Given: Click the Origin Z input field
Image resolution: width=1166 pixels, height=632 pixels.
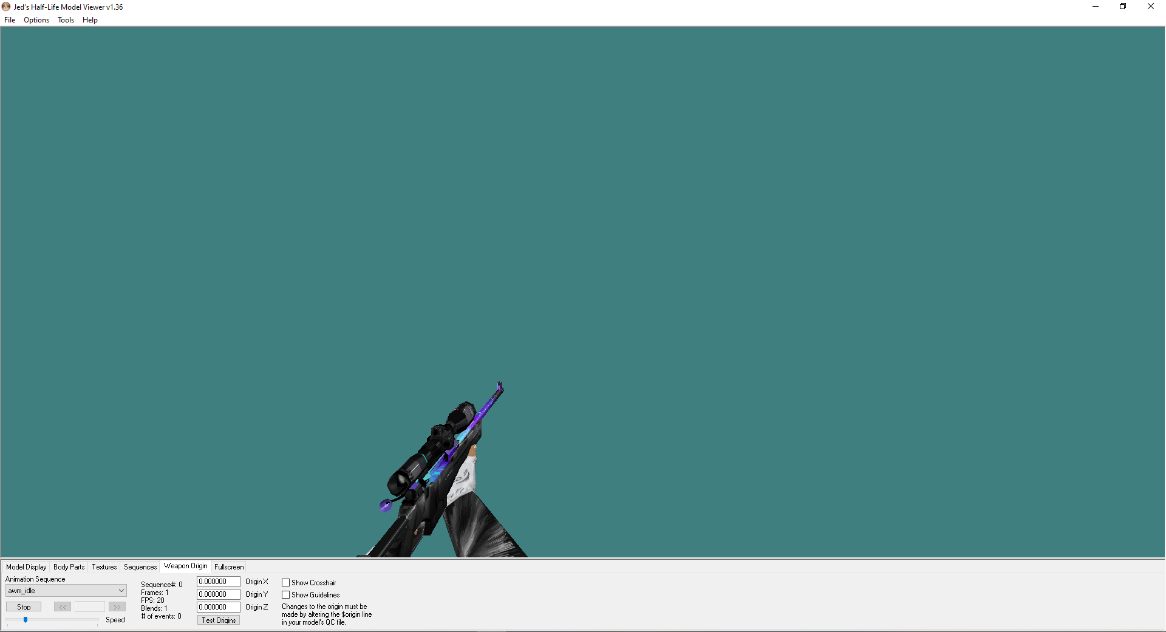Looking at the screenshot, I should [219, 607].
